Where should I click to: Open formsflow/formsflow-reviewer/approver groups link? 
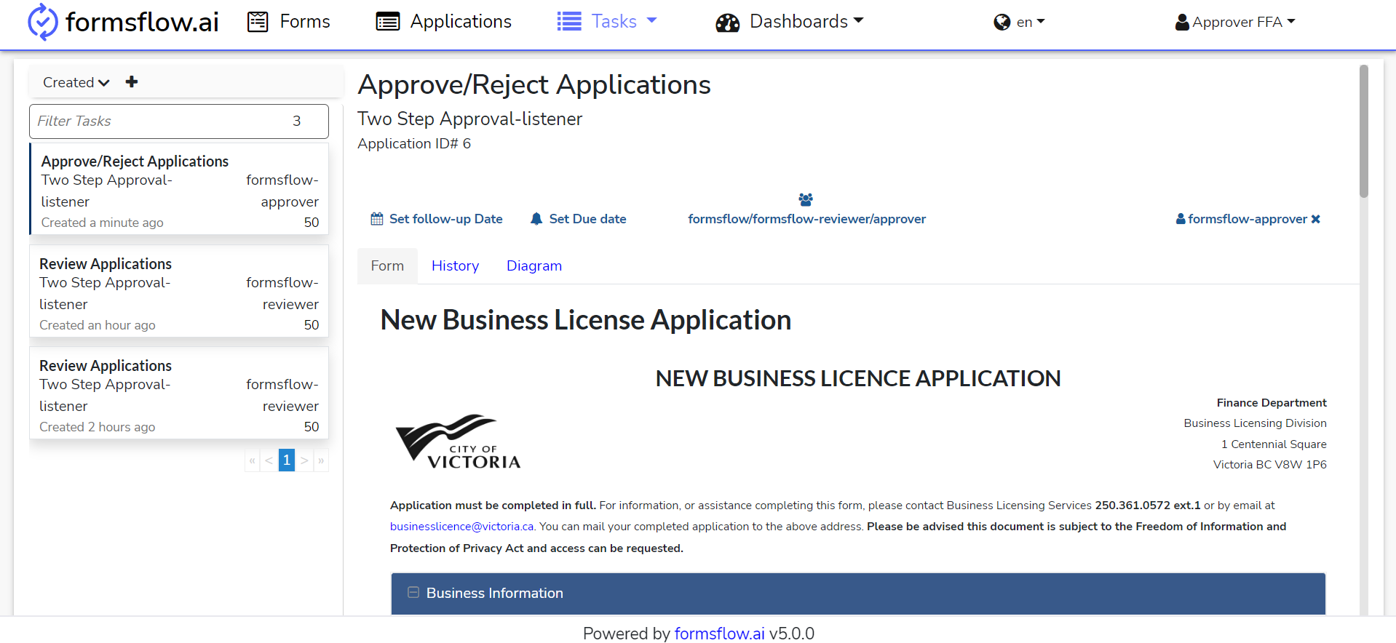click(x=806, y=219)
